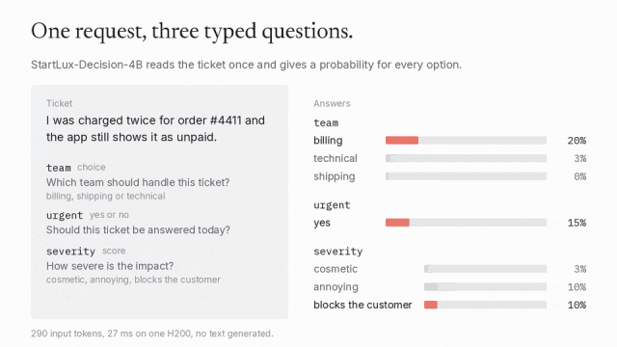The height and width of the screenshot is (347, 617).
Task: Click the technical probability bar
Action: (x=466, y=158)
